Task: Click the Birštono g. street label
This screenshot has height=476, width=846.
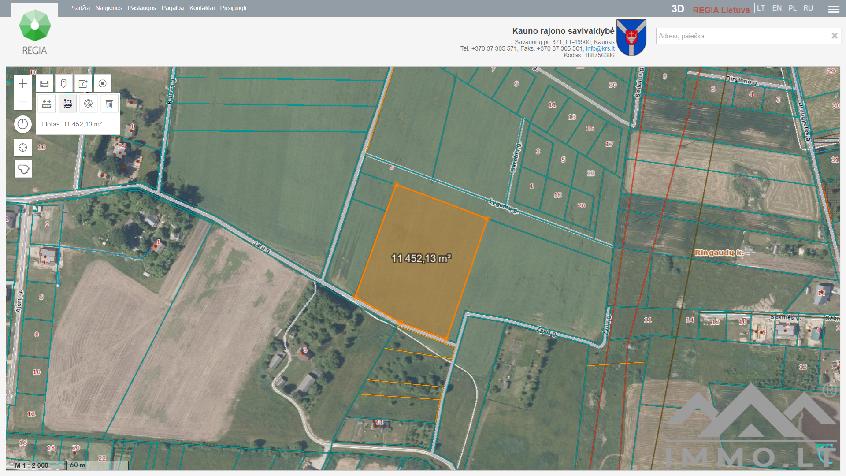Action: [742, 80]
